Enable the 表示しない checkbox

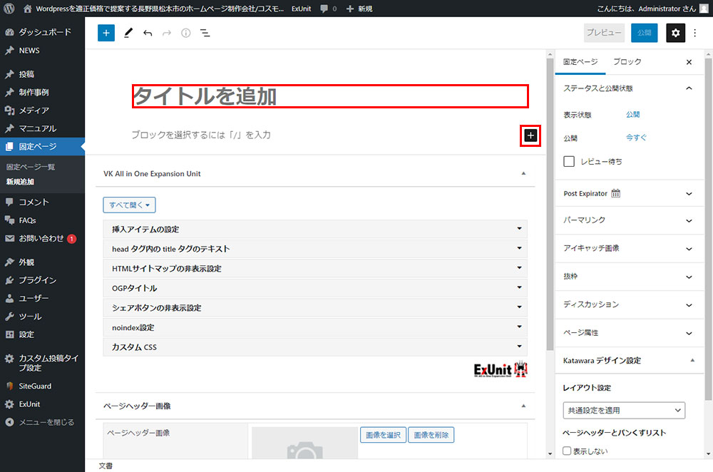(x=568, y=451)
